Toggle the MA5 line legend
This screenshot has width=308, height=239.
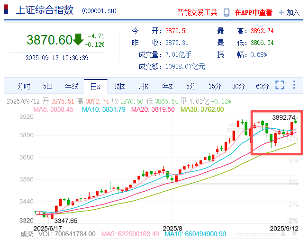click(53, 109)
